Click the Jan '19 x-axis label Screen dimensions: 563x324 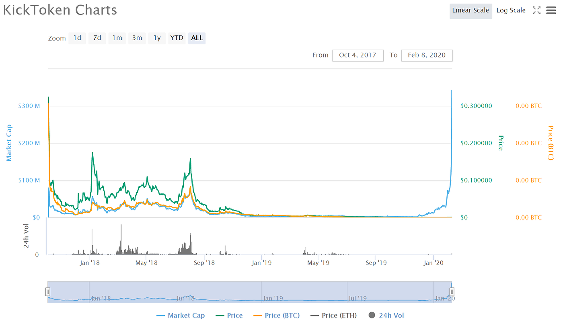tap(262, 263)
